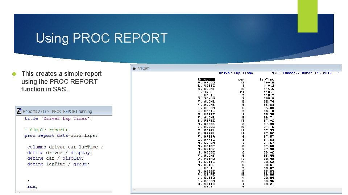Select the S. BUEMI row

tap(236, 89)
